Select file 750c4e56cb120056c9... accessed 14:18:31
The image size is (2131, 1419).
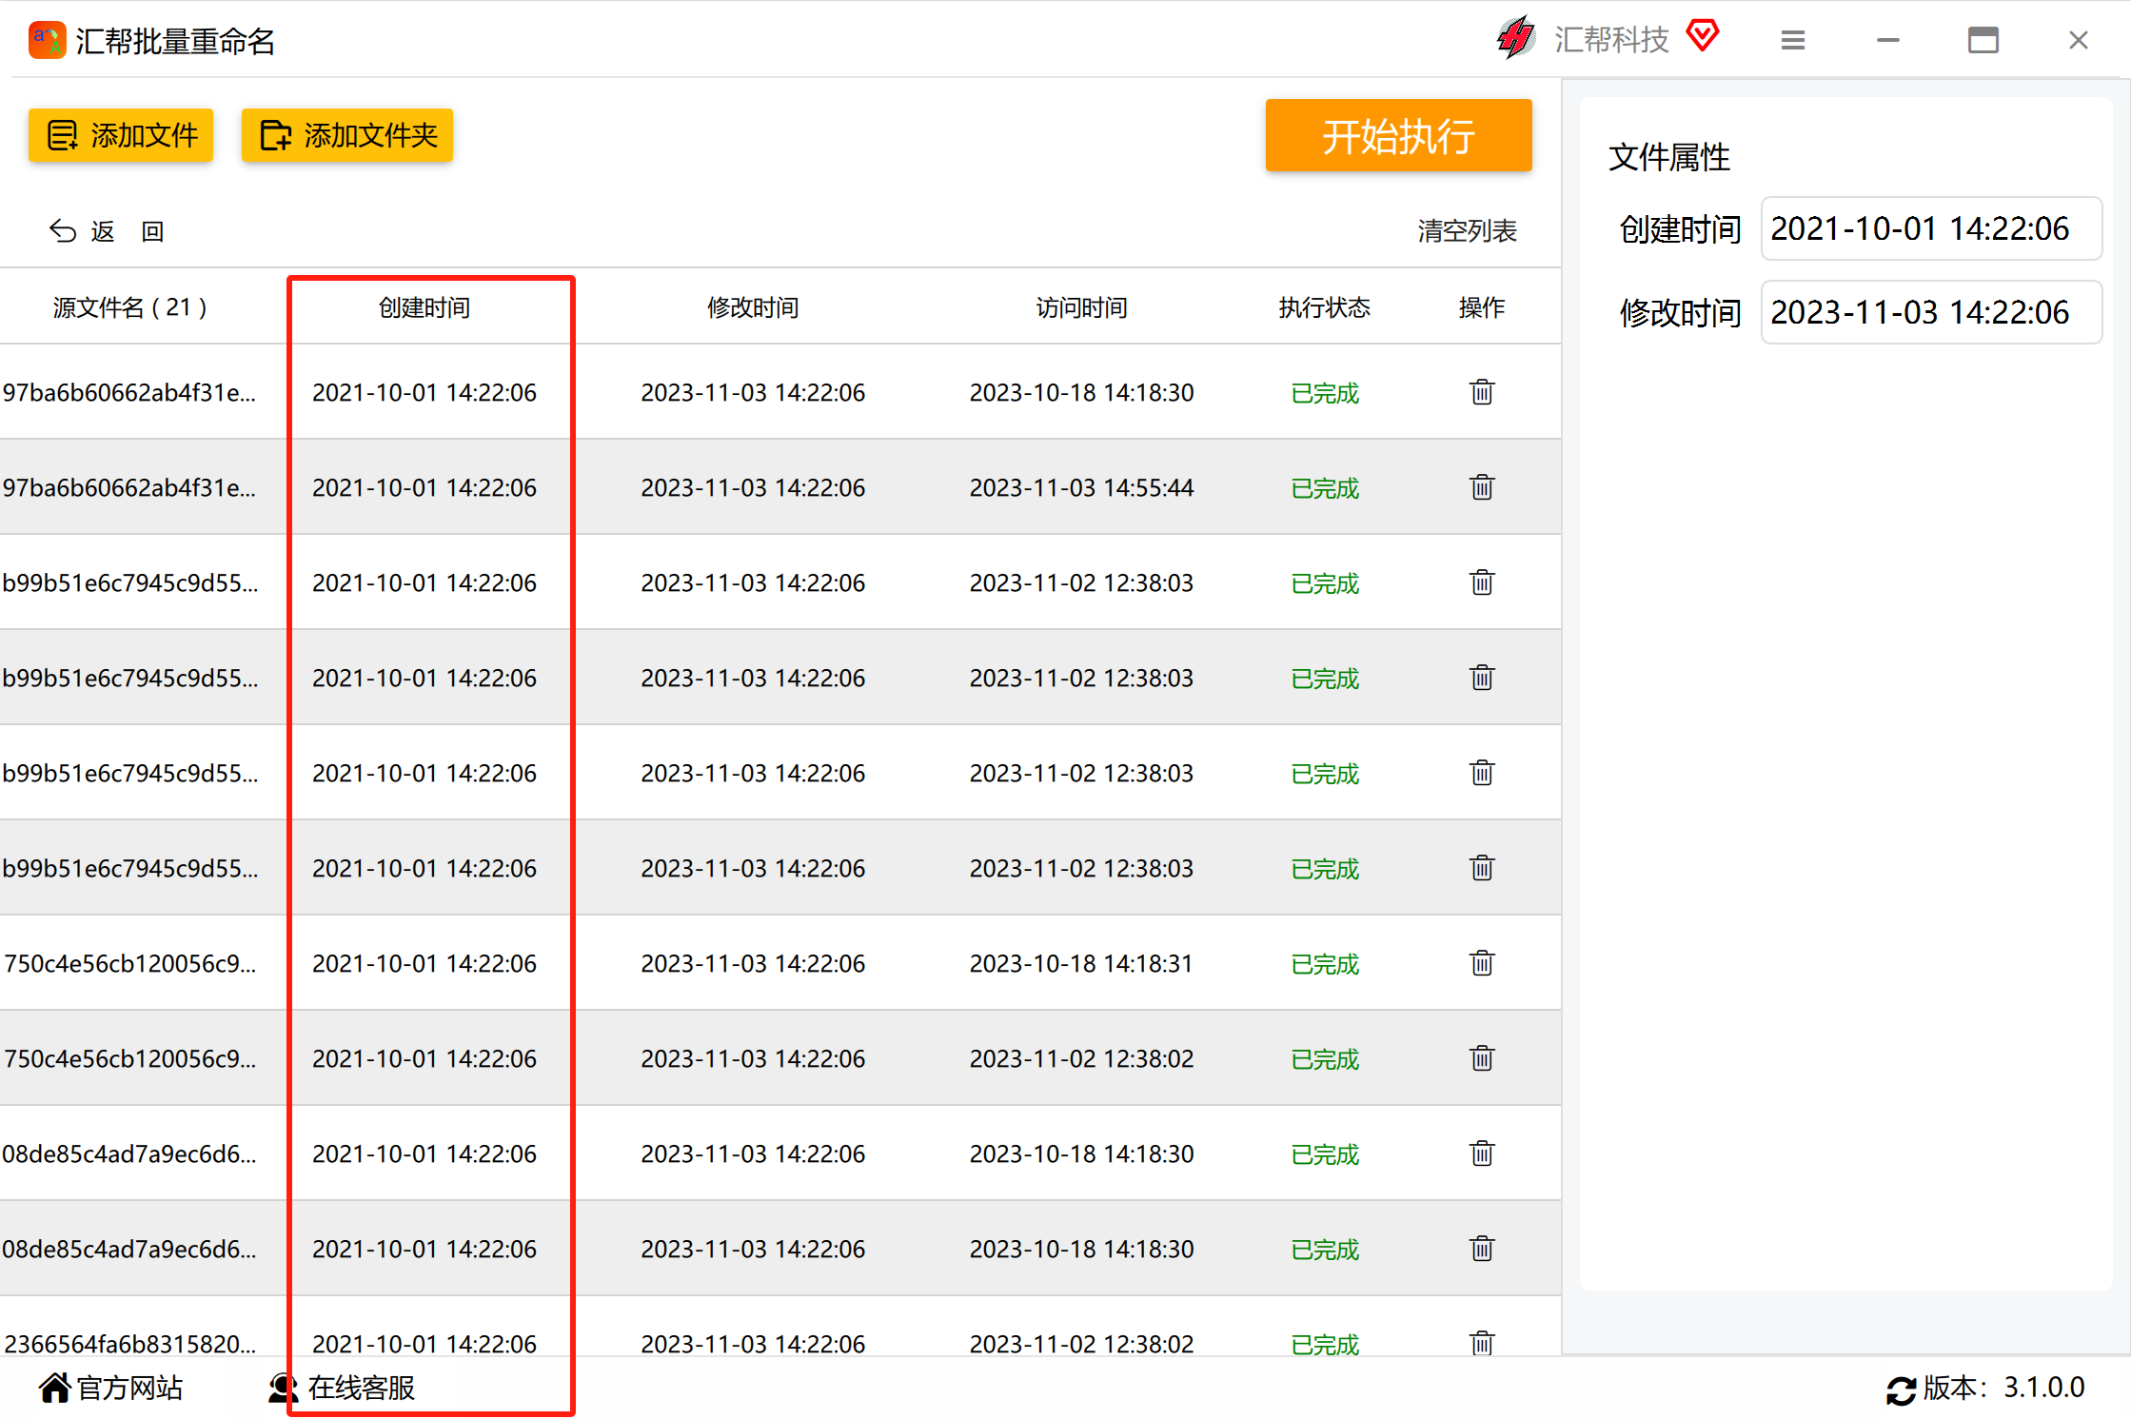pos(130,963)
